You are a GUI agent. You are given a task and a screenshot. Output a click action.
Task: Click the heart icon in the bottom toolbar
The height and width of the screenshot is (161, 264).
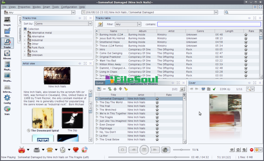point(76,150)
